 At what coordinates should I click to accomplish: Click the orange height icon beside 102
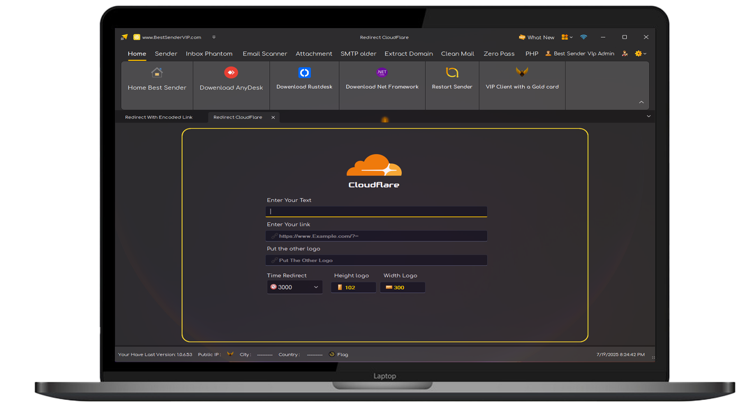tap(340, 288)
